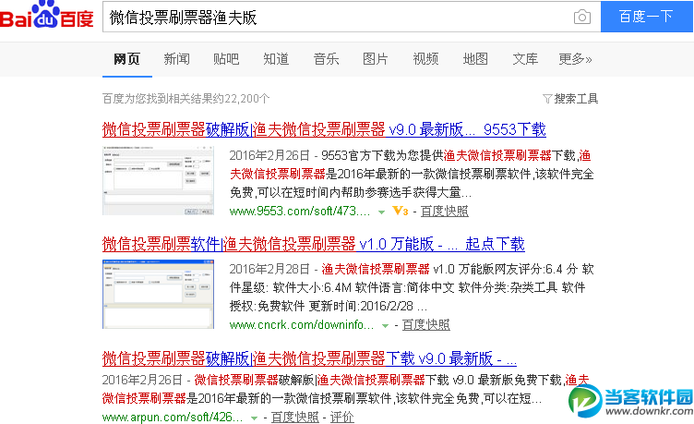Viewport: 694px width, 424px height.
Task: Open result titled 9553下载 v9.0 最新版
Action: click(324, 130)
